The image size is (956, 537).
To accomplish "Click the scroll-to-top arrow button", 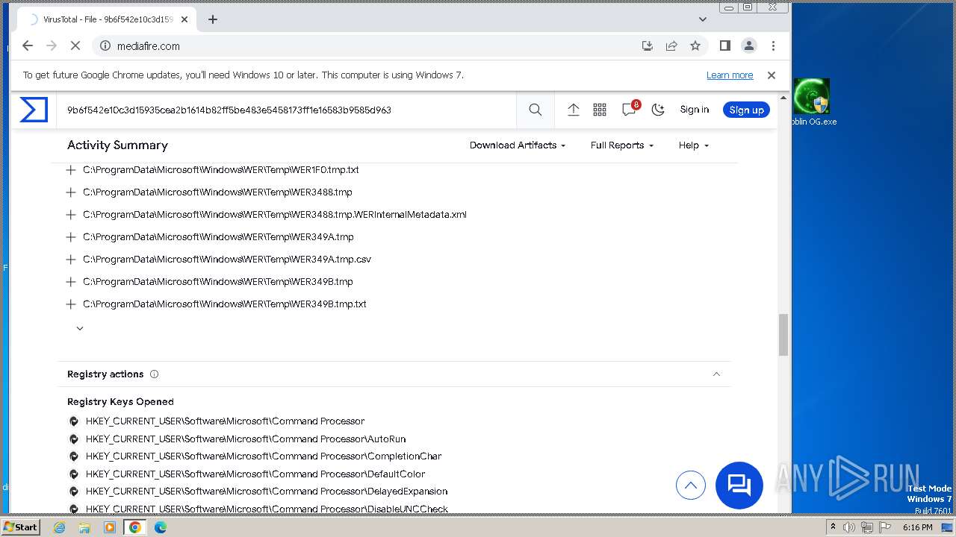I will tap(691, 486).
